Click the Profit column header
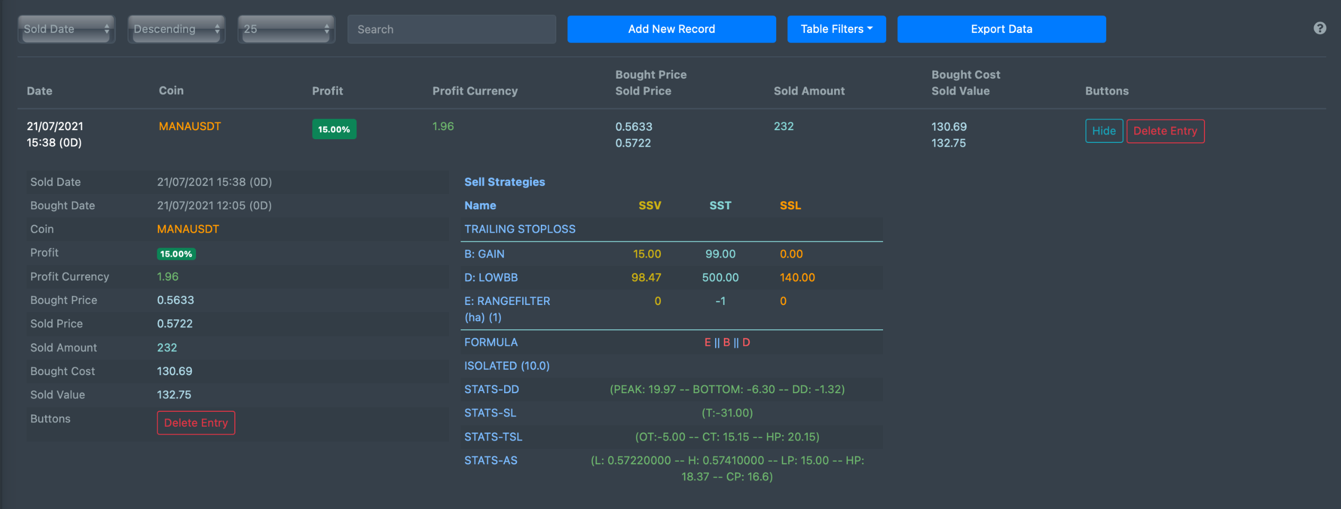1341x509 pixels. pyautogui.click(x=327, y=91)
